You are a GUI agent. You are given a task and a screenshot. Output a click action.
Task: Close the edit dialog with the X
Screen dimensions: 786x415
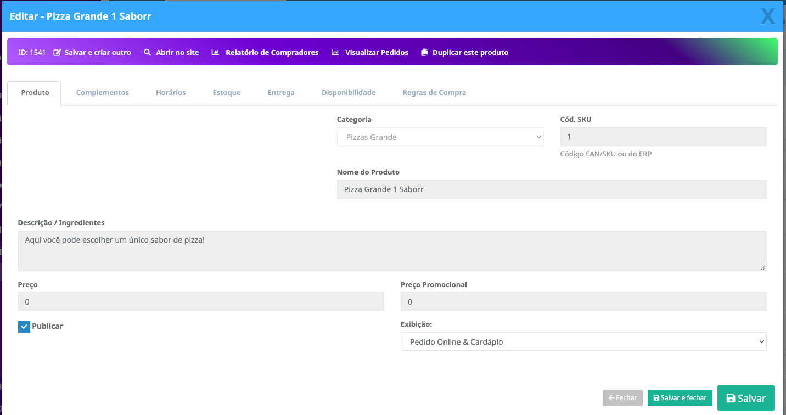(x=768, y=16)
